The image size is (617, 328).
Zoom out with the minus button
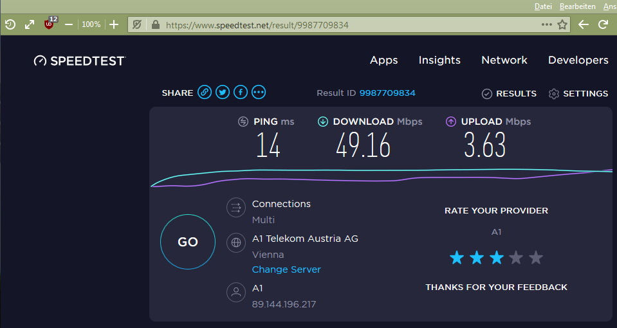[69, 25]
